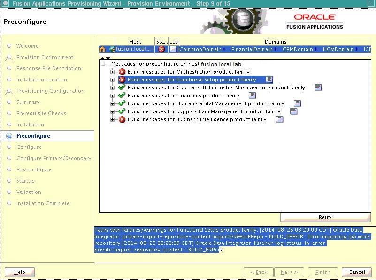The image size is (376, 280).
Task: Expand Supply Chain Management messages
Action: [x=112, y=111]
